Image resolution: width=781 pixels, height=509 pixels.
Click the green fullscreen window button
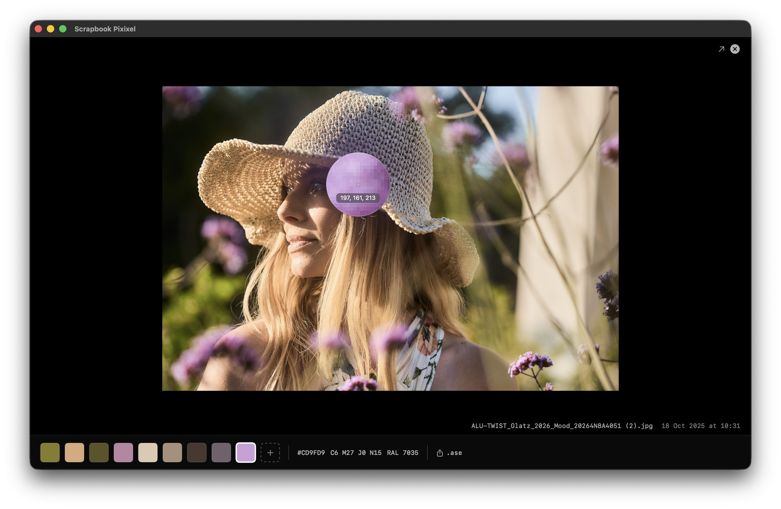coord(63,29)
